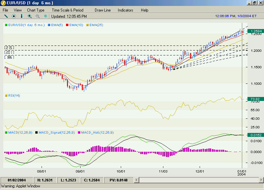Click the 73.82 RSI value tag
This screenshot has height=190, width=264.
click(255, 99)
